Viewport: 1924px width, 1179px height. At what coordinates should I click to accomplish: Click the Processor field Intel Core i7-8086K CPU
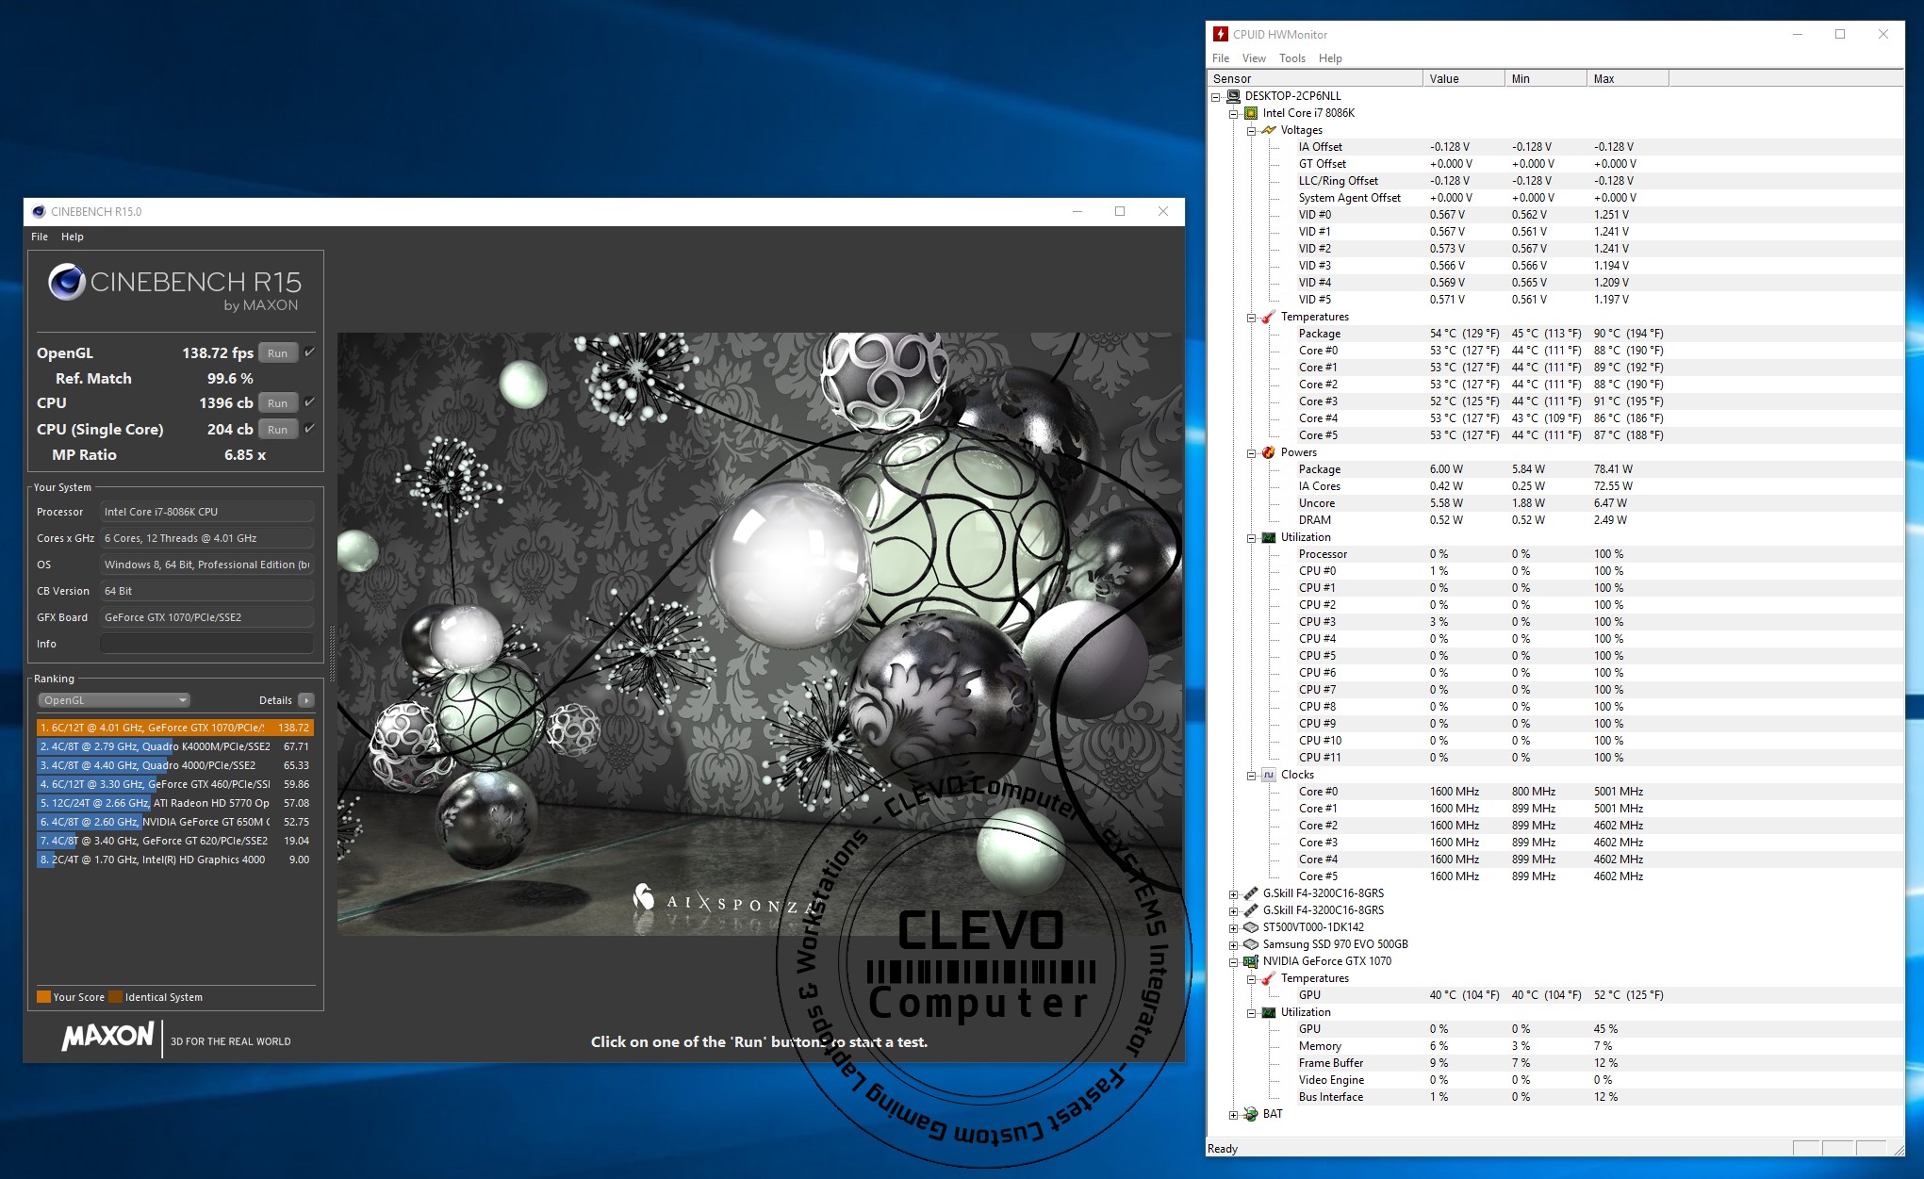(x=206, y=512)
